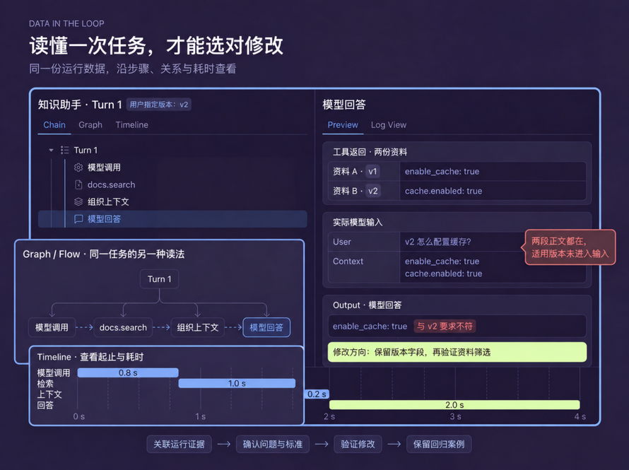Viewport: 629px width, 470px height.
Task: Click the green 2.0 s timeline bar
Action: (454, 405)
